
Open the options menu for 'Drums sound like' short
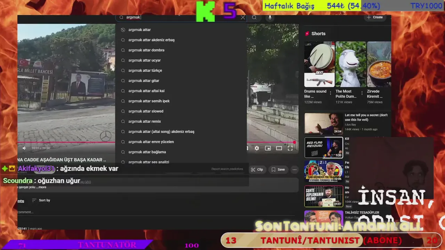point(330,93)
